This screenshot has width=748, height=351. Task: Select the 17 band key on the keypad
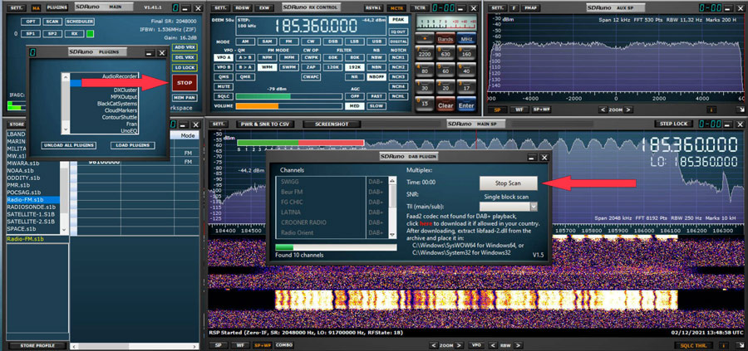466,88
